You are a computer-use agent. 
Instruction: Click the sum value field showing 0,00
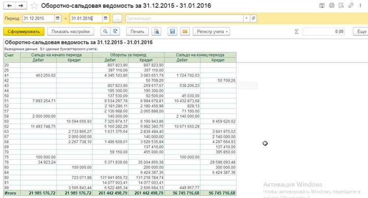(x=324, y=32)
